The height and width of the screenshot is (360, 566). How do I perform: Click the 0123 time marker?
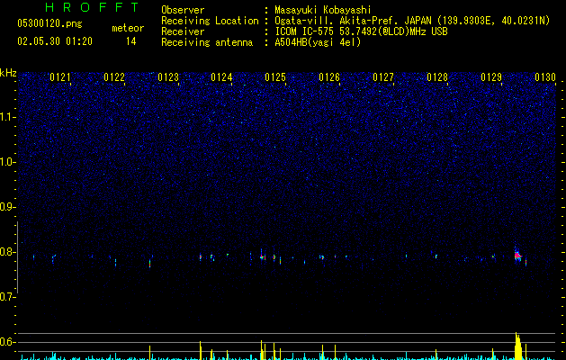point(168,77)
